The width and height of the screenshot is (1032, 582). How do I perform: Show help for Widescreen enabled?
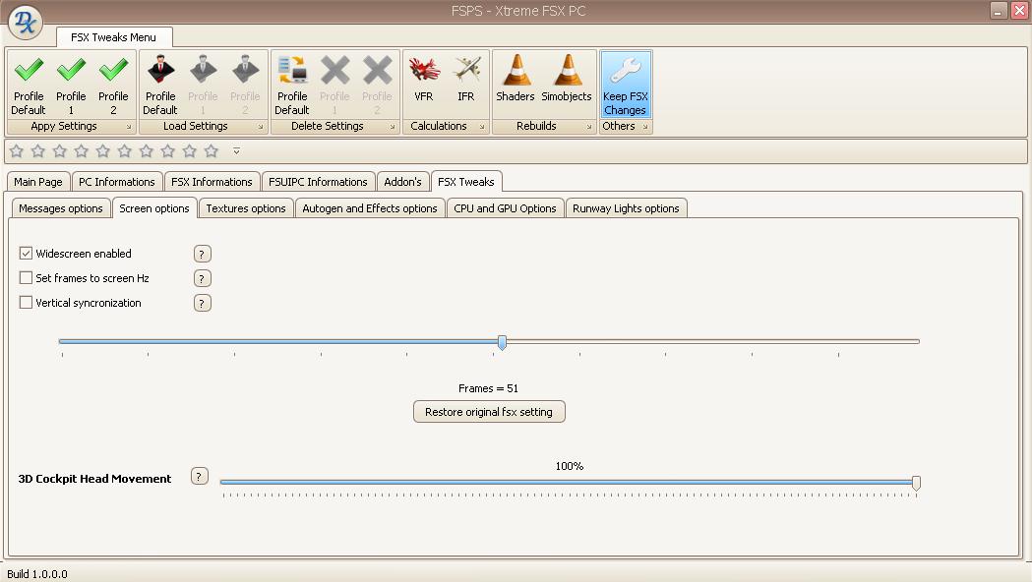point(202,254)
